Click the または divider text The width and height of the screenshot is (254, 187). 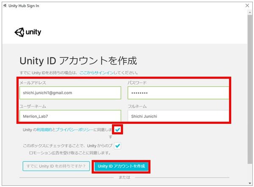[x=124, y=177]
